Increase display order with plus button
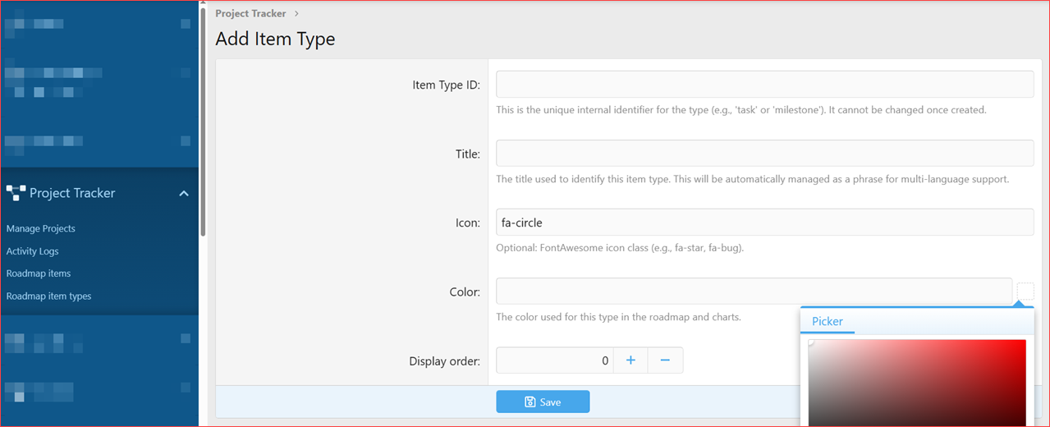This screenshot has height=427, width=1050. (x=630, y=360)
